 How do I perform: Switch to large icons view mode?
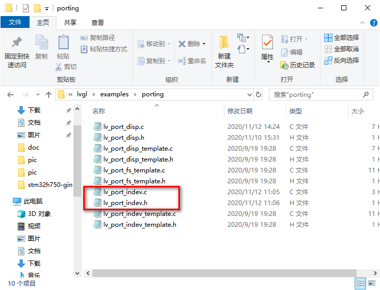tap(372, 283)
